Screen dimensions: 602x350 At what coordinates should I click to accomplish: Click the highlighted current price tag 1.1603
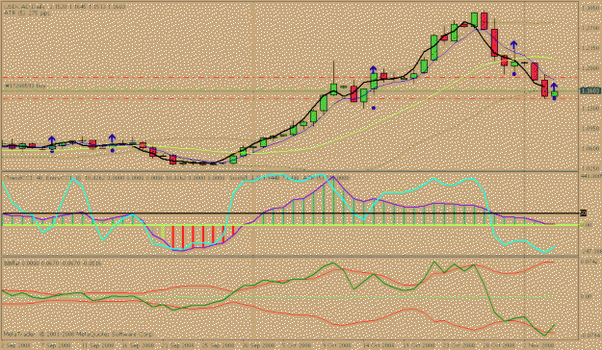tap(589, 90)
